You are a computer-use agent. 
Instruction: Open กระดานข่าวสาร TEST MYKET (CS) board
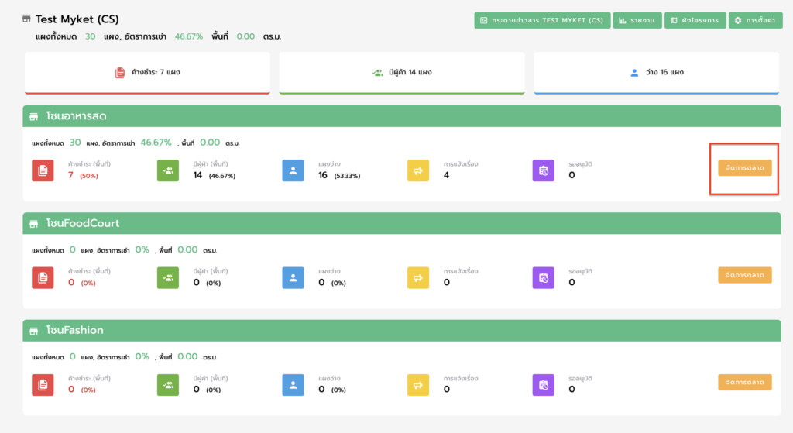coord(542,21)
